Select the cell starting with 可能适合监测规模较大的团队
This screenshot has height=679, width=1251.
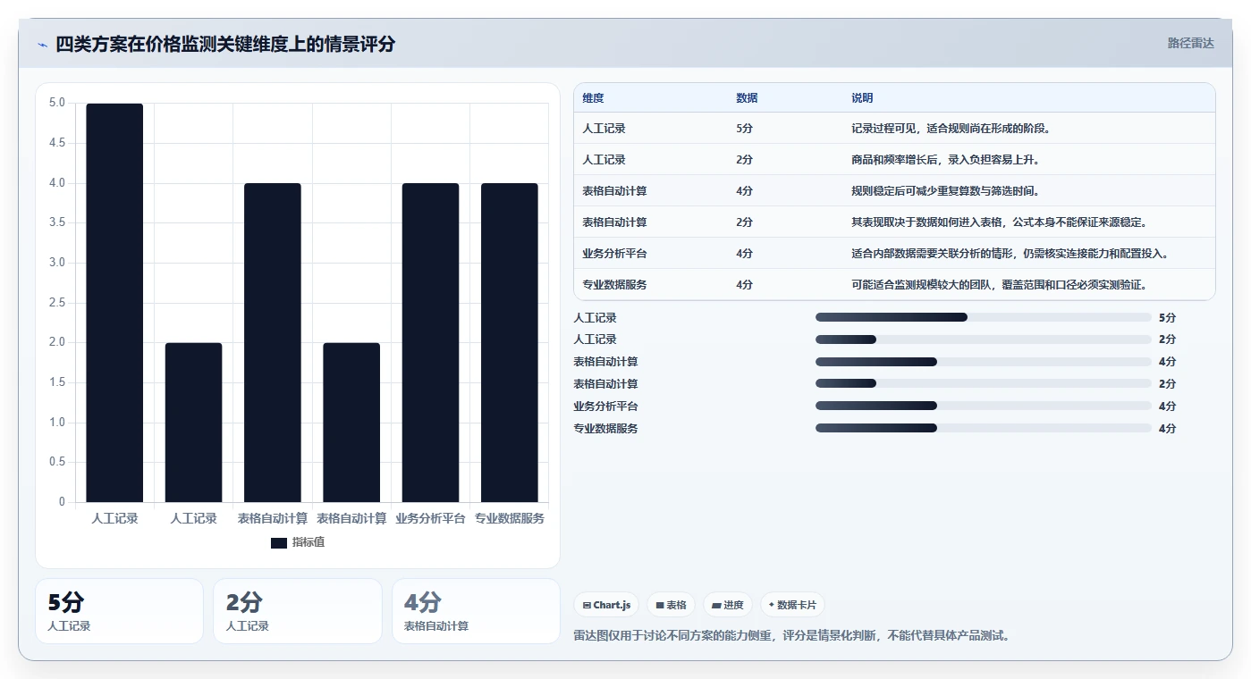pos(999,285)
